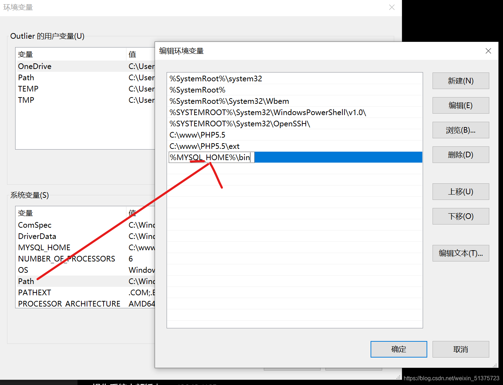Select ComSpec in system variables
503x385 pixels.
(86, 225)
